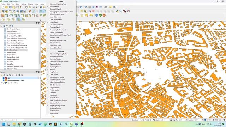Save the project with the floppy disk icon

click(x=10, y=7)
